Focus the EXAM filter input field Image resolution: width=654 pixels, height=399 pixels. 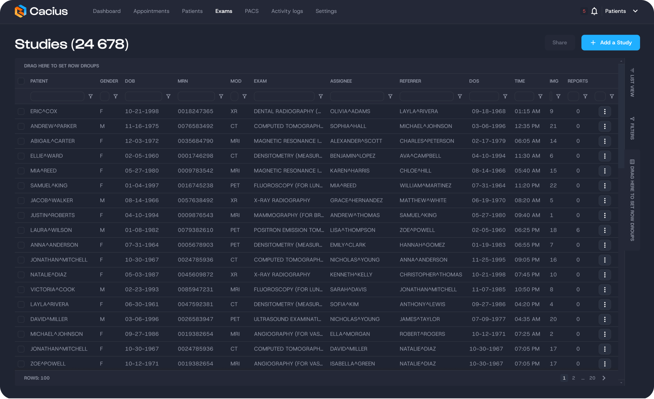pos(284,96)
